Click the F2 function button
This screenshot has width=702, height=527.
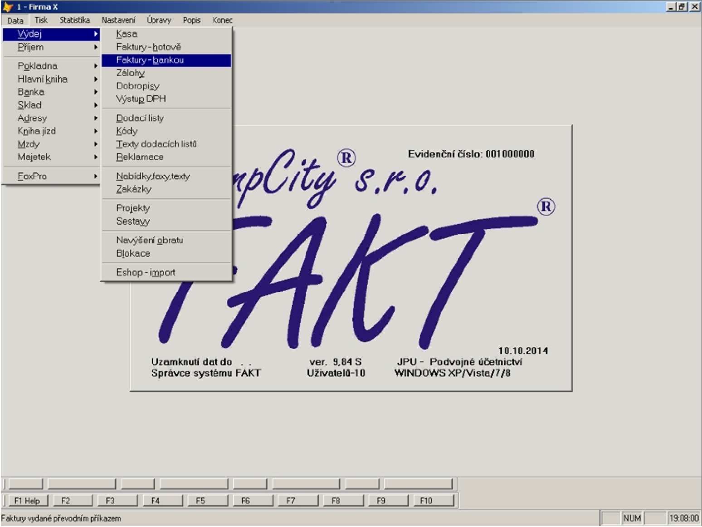point(73,501)
